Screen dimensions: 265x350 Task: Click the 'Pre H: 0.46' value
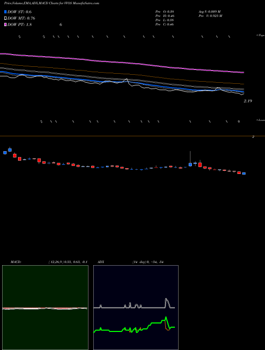pos(165,16)
